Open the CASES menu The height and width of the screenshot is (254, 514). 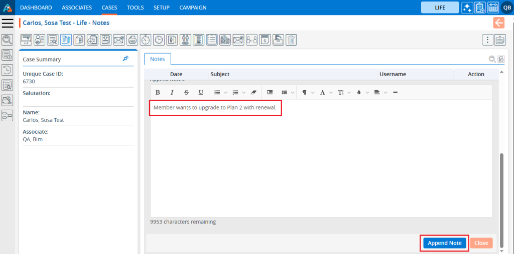[109, 8]
